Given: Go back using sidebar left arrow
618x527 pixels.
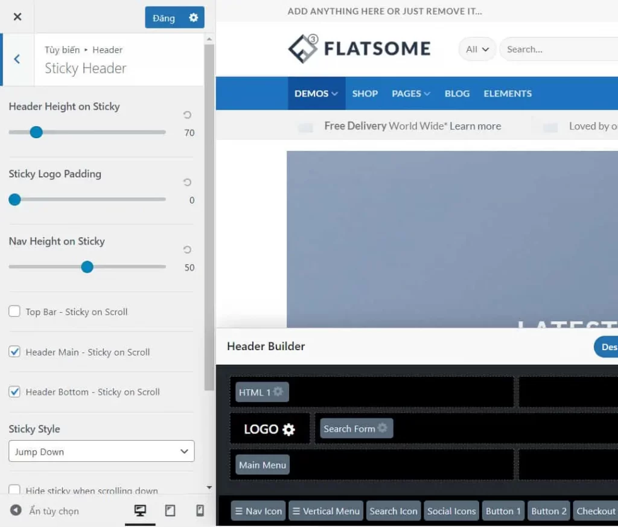Looking at the screenshot, I should (16, 59).
